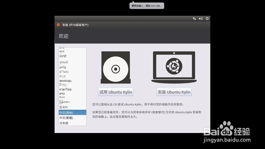265x149 pixels.
Task: Close the installer window with red button
Action: [58, 25]
